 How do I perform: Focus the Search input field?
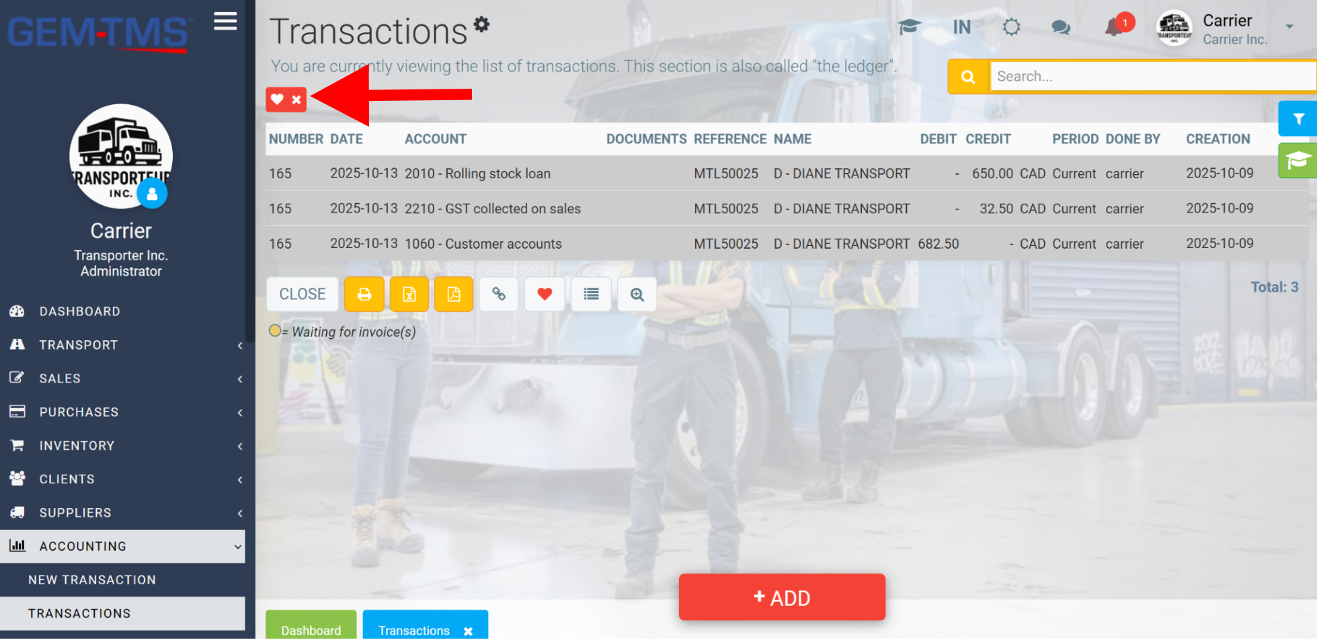pos(1152,77)
